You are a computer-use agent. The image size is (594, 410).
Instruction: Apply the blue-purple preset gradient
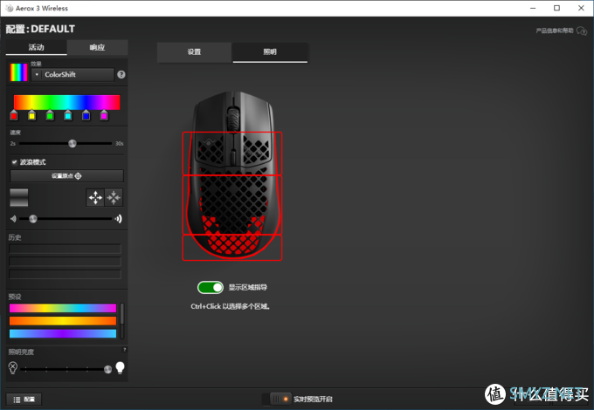[63, 333]
